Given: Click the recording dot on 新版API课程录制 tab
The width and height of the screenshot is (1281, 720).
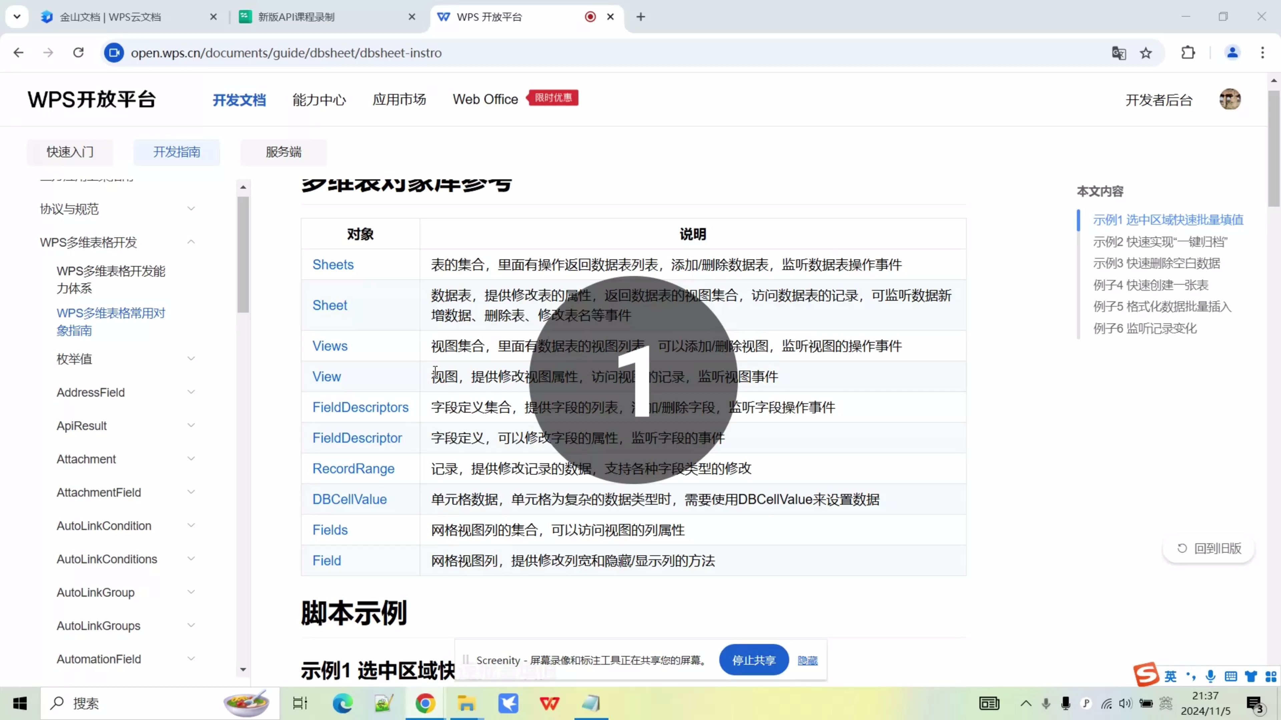Looking at the screenshot, I should pos(590,16).
